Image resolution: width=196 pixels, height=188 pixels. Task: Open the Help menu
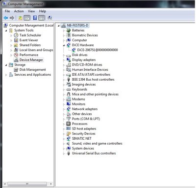(x=43, y=11)
